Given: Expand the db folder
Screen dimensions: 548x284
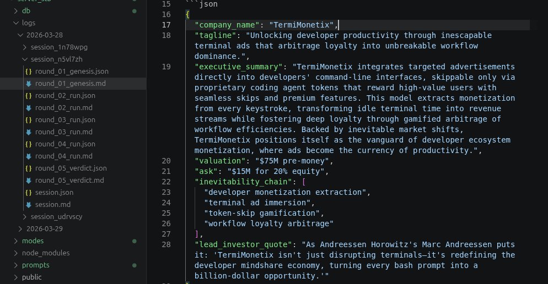Looking at the screenshot, I should pyautogui.click(x=15, y=11).
